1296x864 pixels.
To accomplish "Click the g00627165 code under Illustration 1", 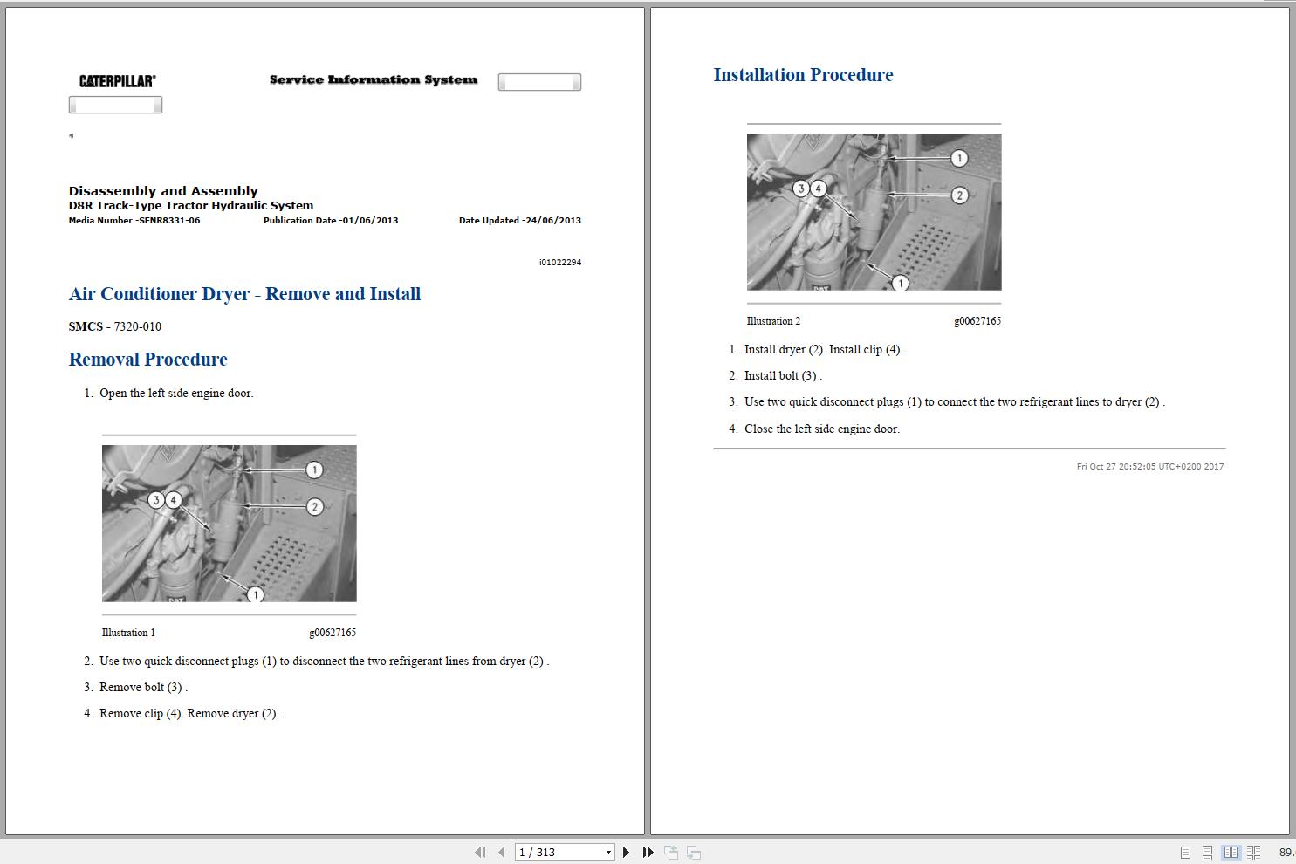I will pos(333,633).
